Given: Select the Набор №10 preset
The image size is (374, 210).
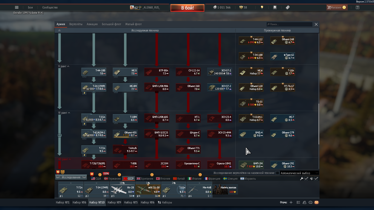Looking at the screenshot, I should click(x=97, y=202).
